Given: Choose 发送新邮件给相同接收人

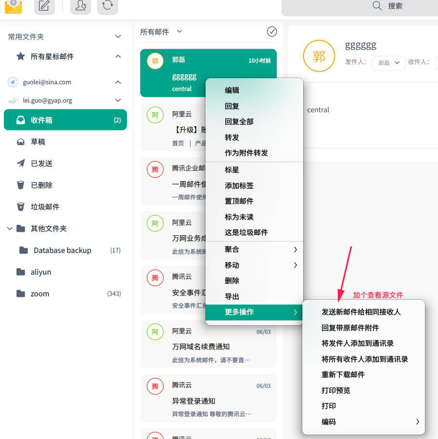Looking at the screenshot, I should pos(363,312).
